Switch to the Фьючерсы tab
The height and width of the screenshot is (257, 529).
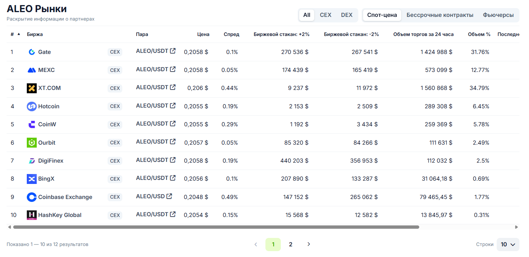point(498,15)
